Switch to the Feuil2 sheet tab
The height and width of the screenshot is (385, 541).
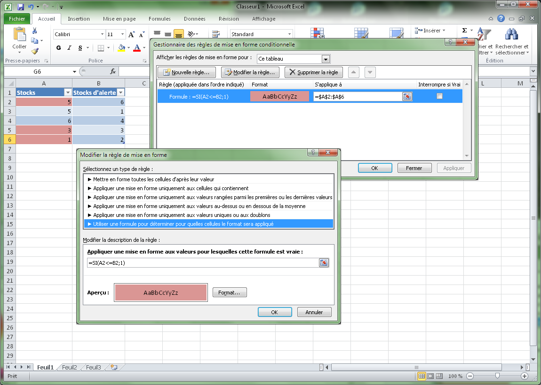(69, 367)
